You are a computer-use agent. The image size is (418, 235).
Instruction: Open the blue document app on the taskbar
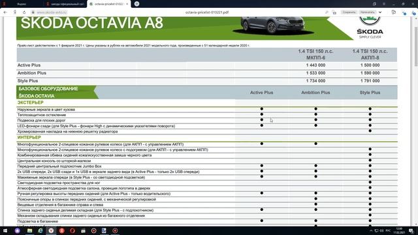point(104,230)
